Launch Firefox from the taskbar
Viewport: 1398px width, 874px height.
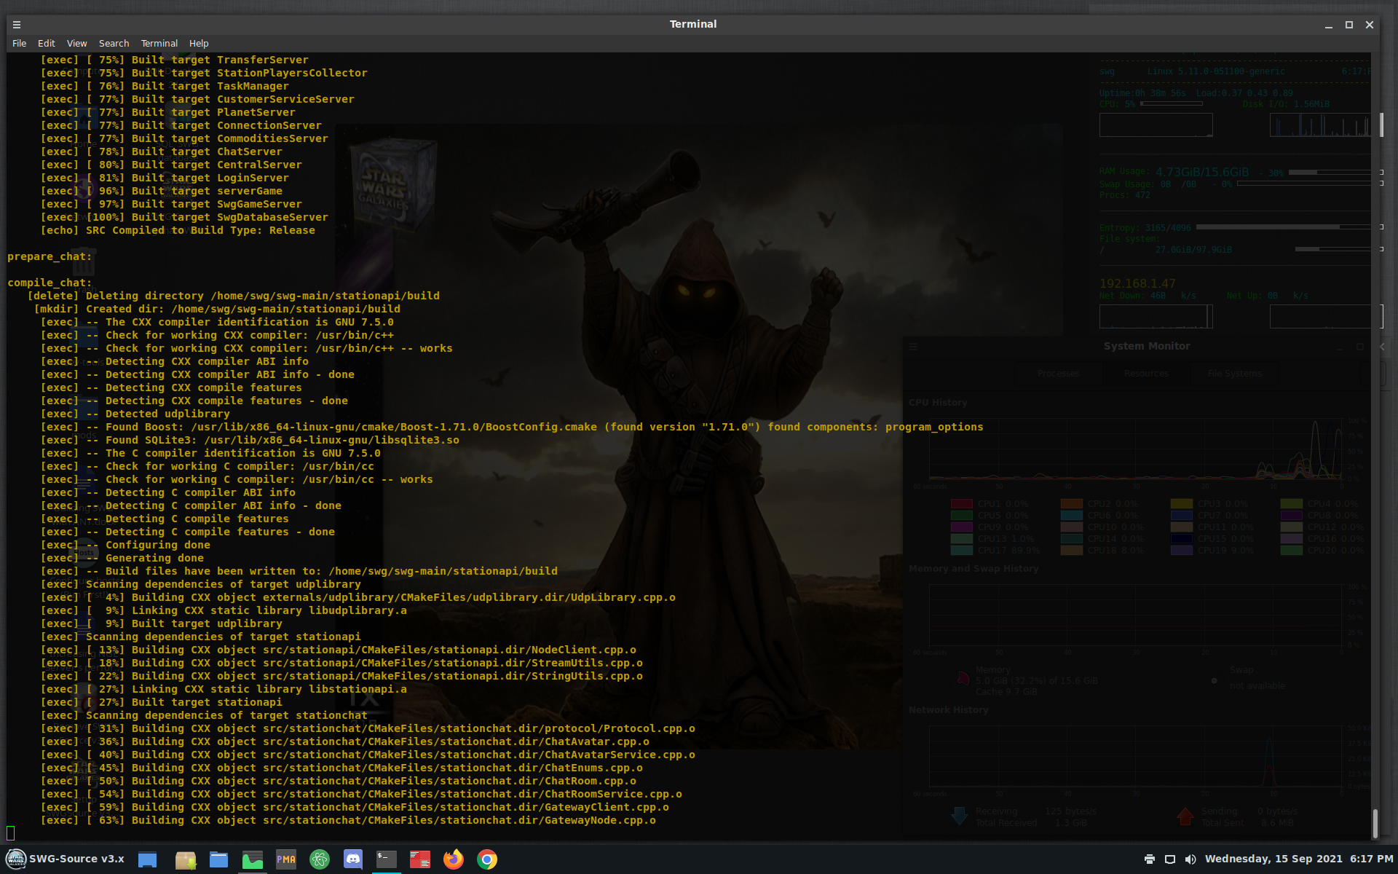[x=453, y=859]
